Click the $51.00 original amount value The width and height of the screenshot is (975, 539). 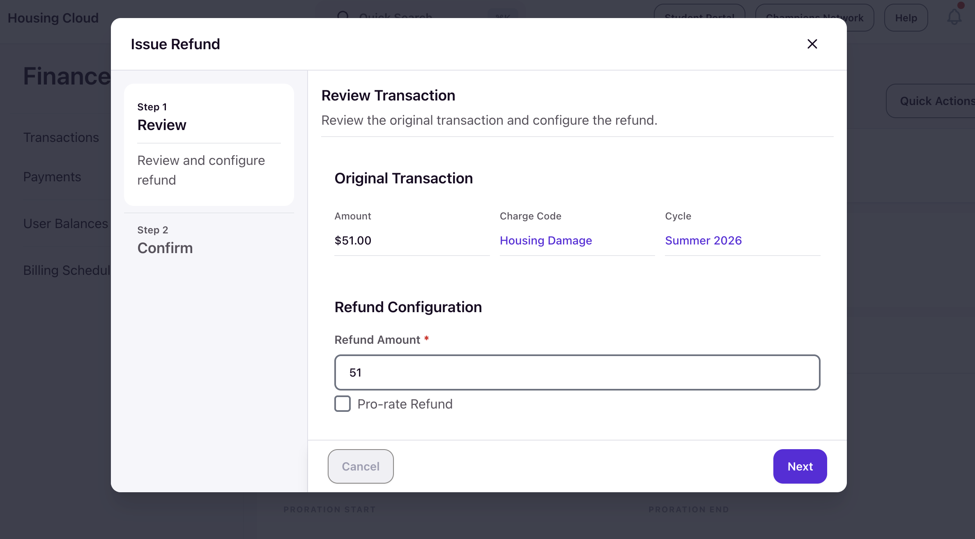(x=353, y=240)
